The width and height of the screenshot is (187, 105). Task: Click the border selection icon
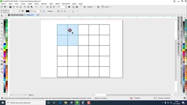pyautogui.click(x=44, y=11)
